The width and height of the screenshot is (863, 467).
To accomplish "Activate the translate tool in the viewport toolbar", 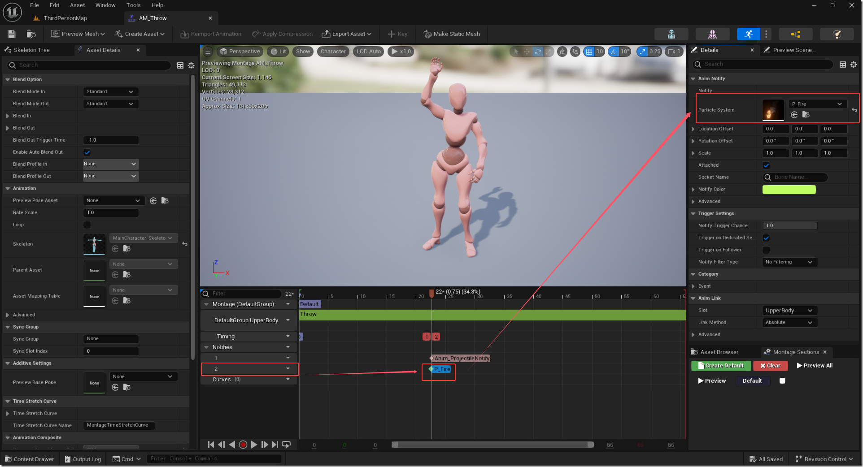I will coord(527,52).
